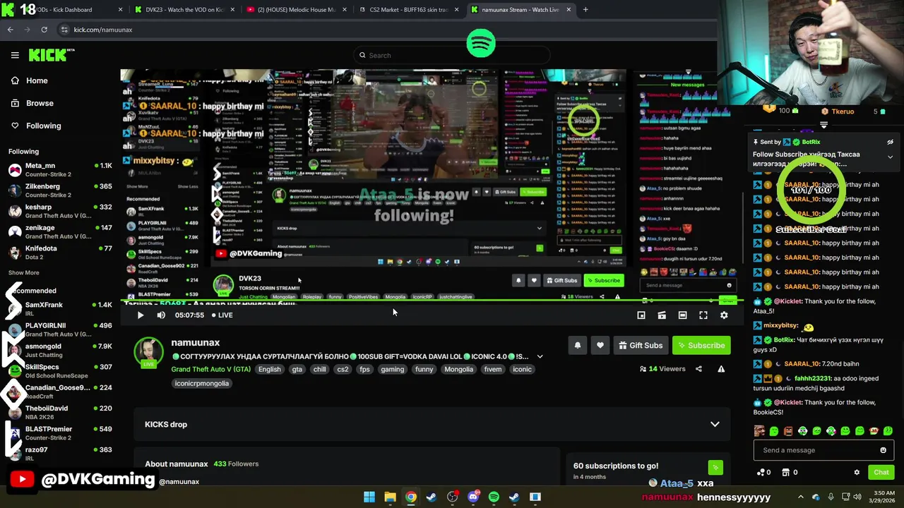Toggle notification bell for namuunax
Image resolution: width=904 pixels, height=508 pixels.
[x=577, y=345]
